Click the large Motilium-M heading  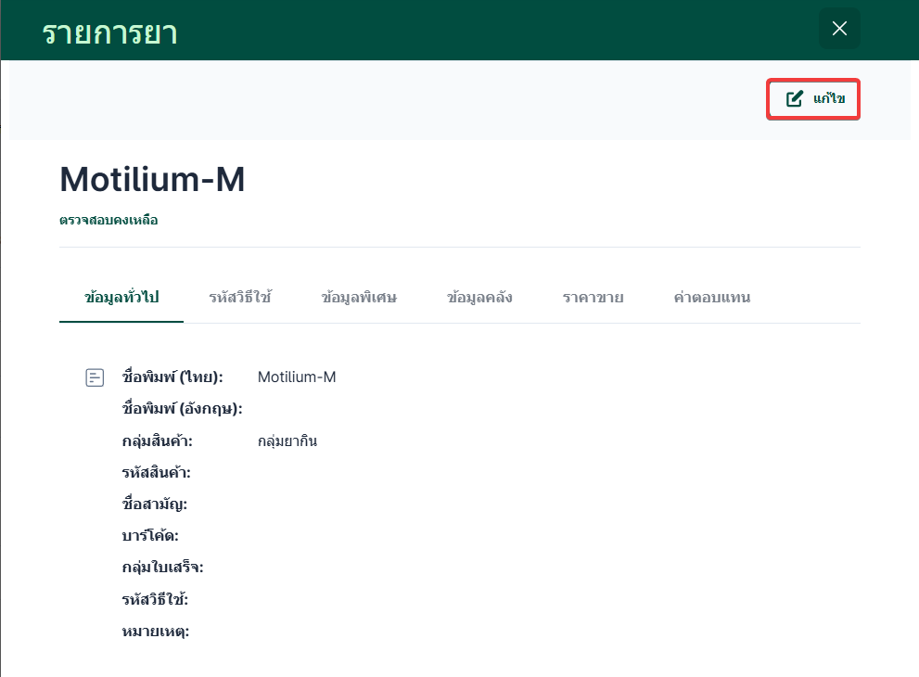coord(152,180)
